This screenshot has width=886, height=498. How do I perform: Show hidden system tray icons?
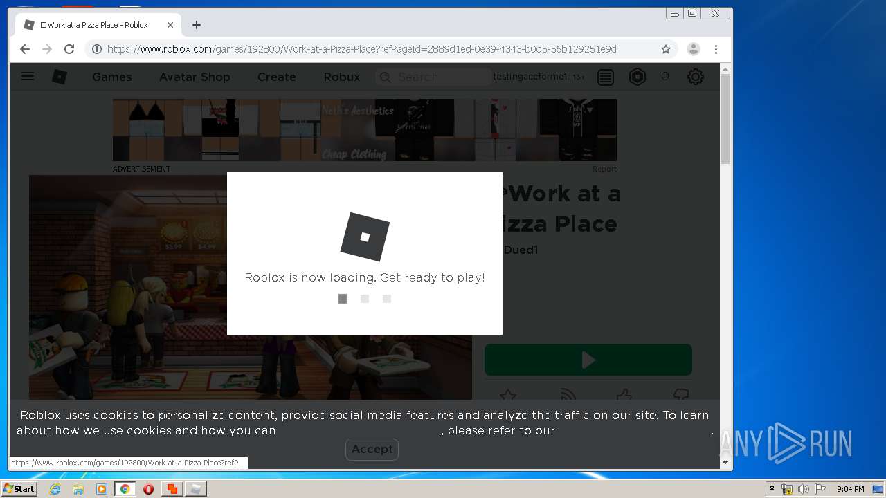coord(772,489)
